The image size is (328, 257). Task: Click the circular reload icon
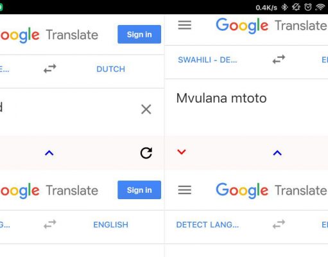tap(146, 153)
